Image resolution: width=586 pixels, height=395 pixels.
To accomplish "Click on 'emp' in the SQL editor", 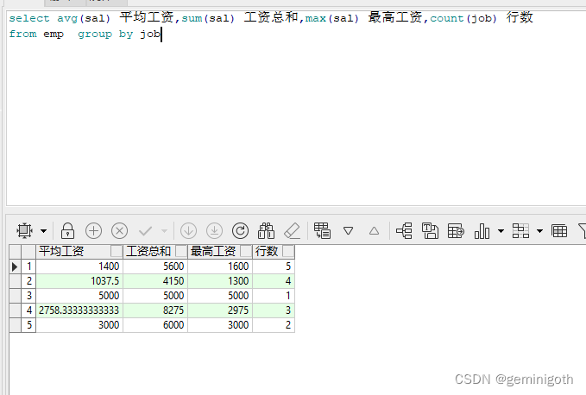I will pyautogui.click(x=54, y=34).
